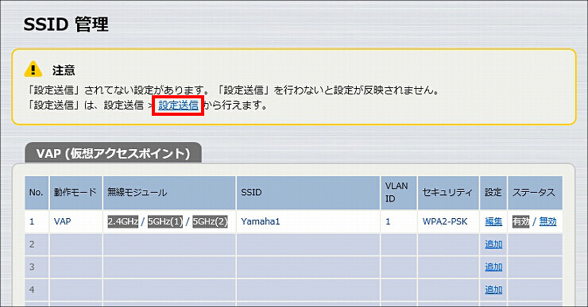The image size is (588, 307).
Task: Click the 5GHz(2) module label
Action: (210, 221)
